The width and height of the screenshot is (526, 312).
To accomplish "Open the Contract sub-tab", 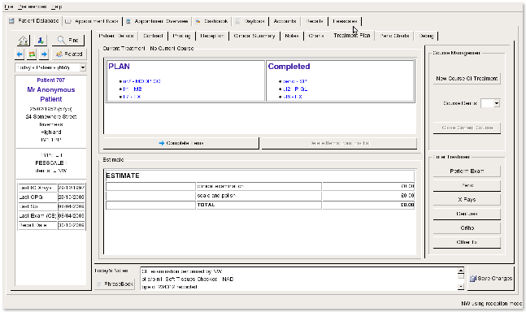I will [x=153, y=36].
